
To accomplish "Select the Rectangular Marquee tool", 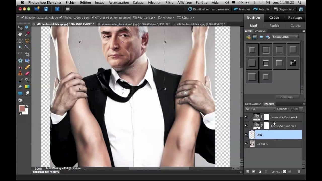I will pos(20,41).
